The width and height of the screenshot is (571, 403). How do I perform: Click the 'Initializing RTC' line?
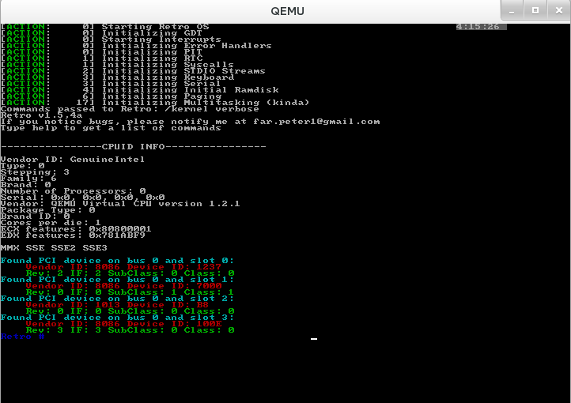[x=101, y=58]
